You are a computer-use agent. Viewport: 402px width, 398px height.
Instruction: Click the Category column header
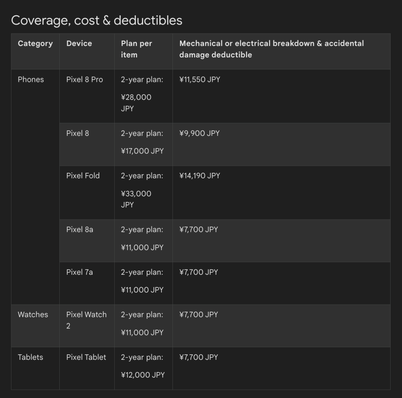click(x=35, y=44)
